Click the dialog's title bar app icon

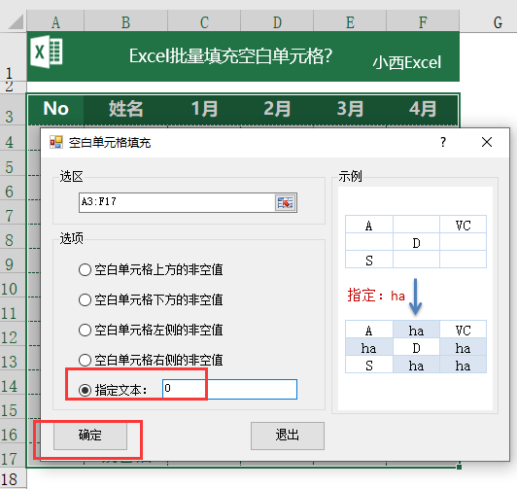coord(56,142)
